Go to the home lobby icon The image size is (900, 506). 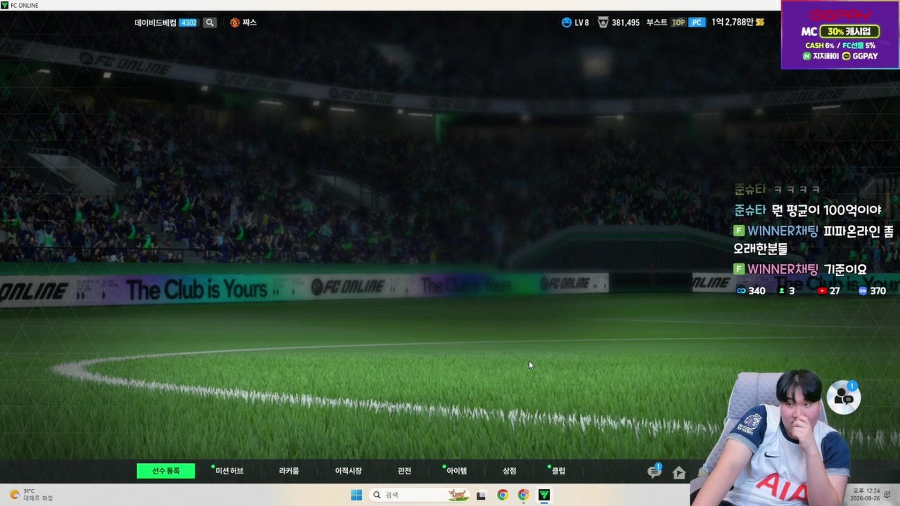[679, 473]
